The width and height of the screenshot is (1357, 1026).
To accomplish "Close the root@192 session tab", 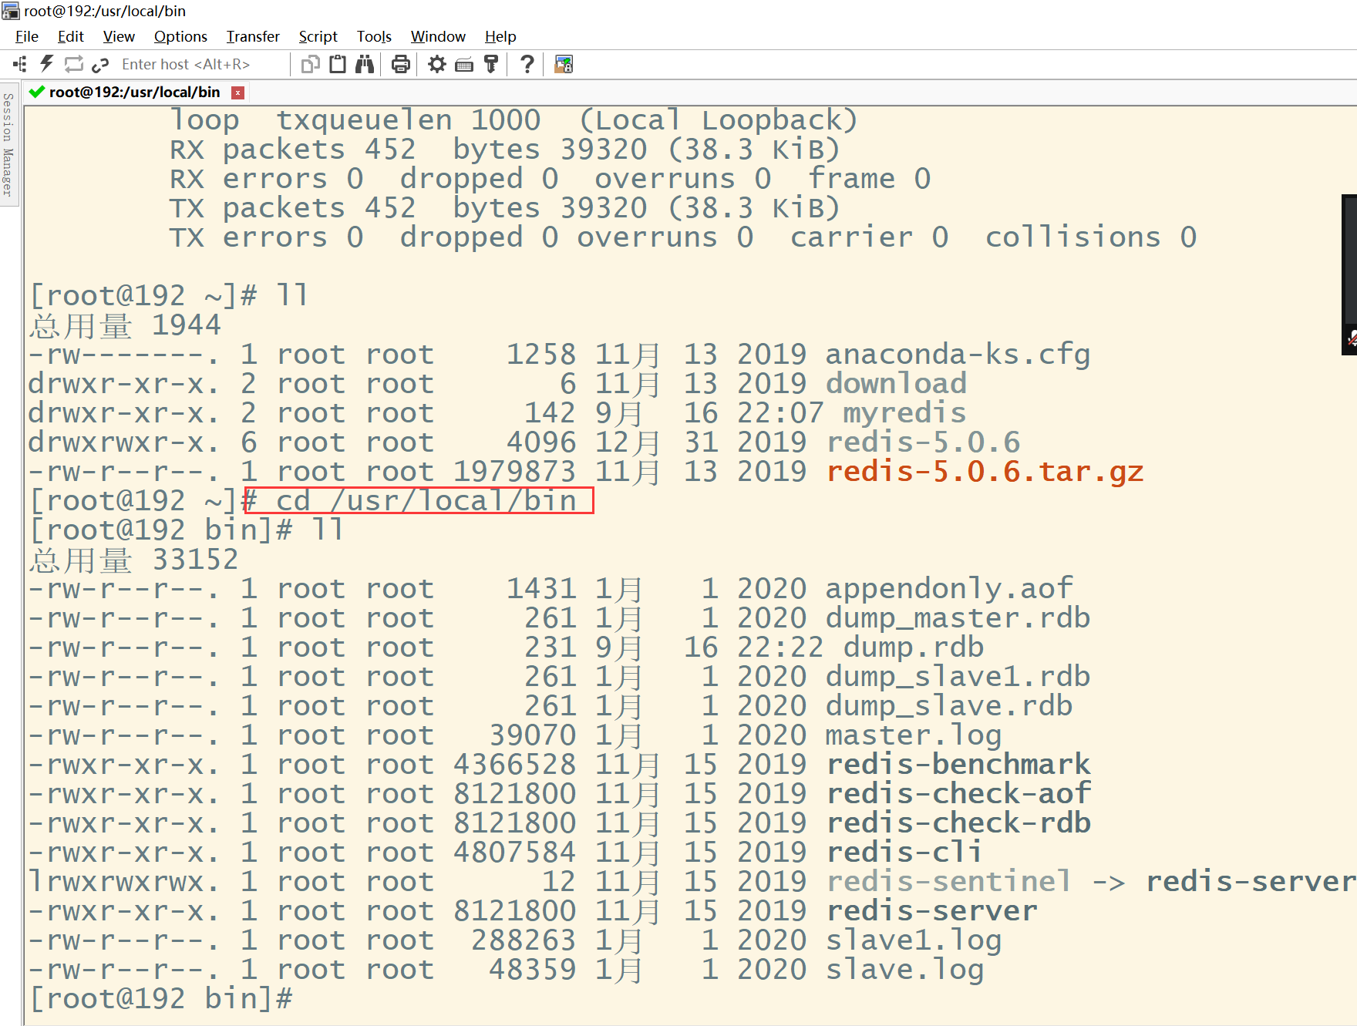I will 238,93.
